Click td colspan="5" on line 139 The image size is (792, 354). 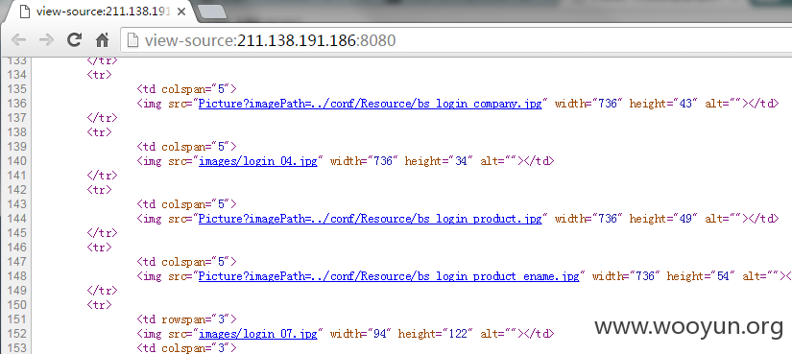186,147
